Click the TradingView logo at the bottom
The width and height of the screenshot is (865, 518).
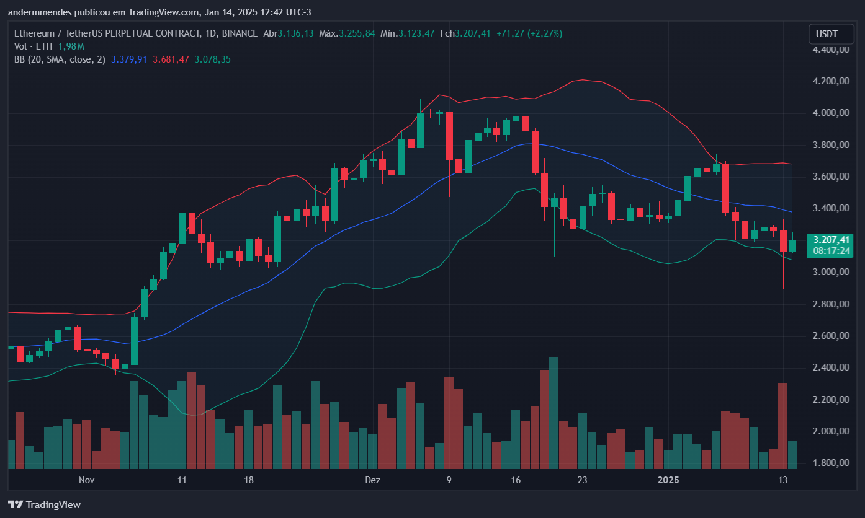point(44,504)
